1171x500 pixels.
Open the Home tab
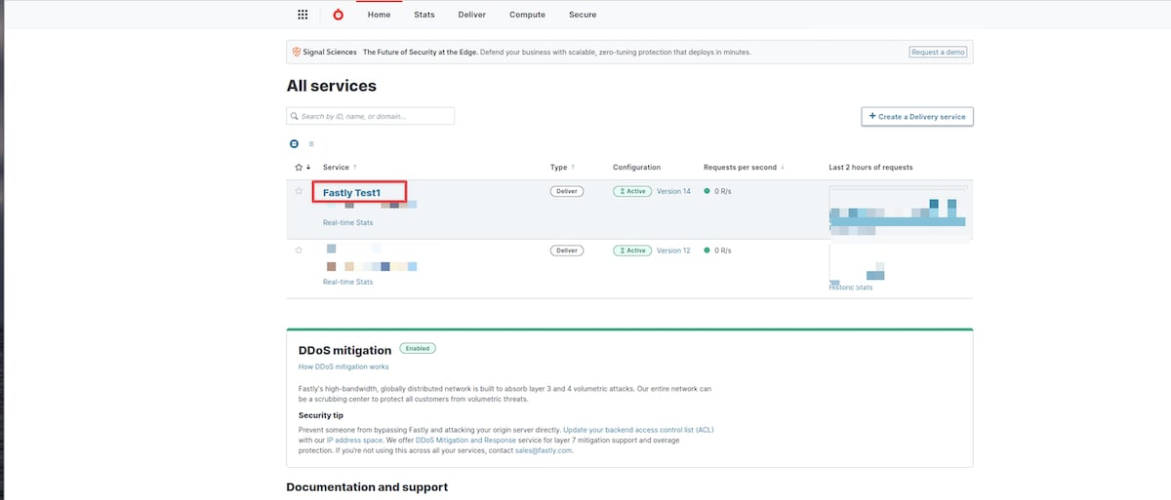click(x=379, y=15)
